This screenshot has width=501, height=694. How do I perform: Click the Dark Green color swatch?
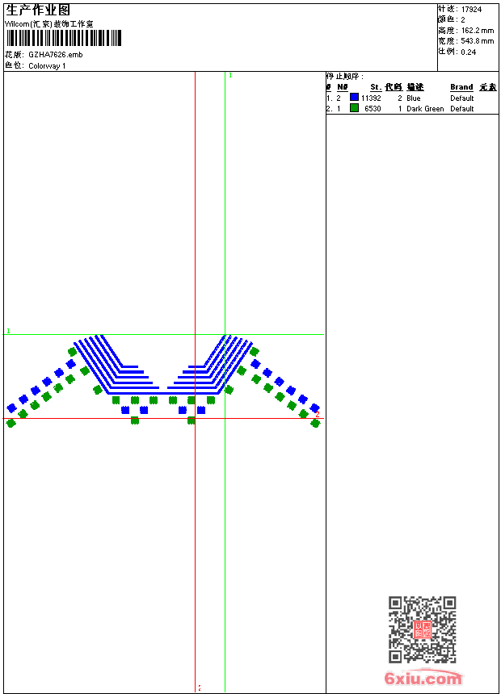(354, 108)
